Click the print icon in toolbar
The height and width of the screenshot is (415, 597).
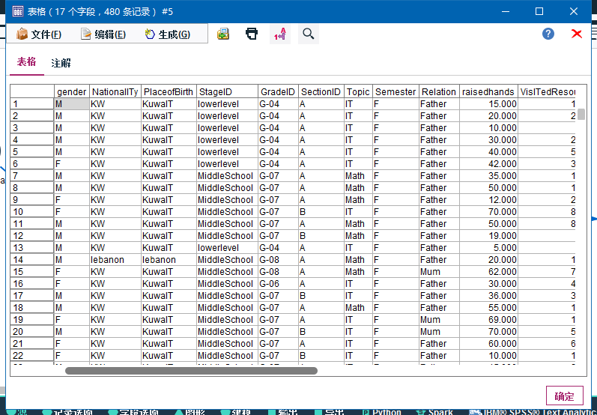click(x=252, y=34)
